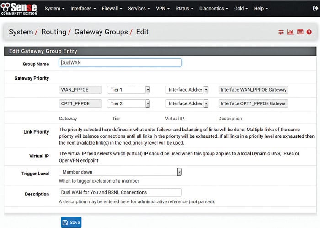Go to Gateway Groups breadcrumb link

tap(101, 32)
